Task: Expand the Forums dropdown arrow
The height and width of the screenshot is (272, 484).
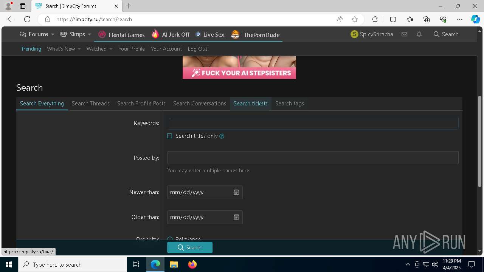Action: [x=53, y=34]
